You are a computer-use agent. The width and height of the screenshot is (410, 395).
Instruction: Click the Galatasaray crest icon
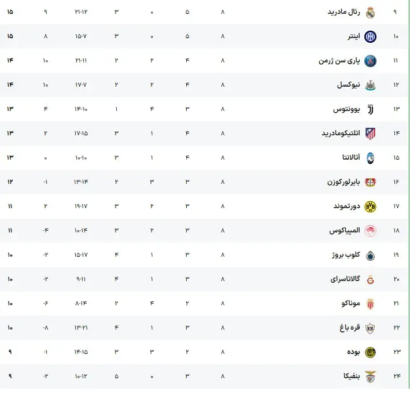coord(371,279)
